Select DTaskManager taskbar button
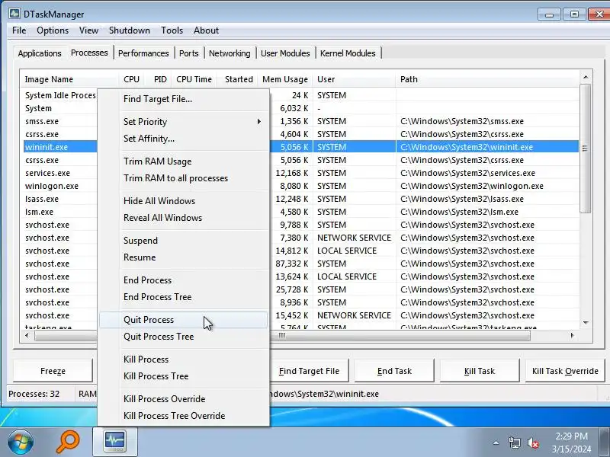This screenshot has height=457, width=610. point(115,442)
